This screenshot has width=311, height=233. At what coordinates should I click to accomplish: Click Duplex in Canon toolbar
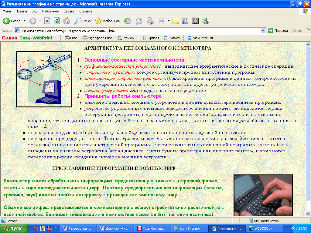click(x=172, y=38)
